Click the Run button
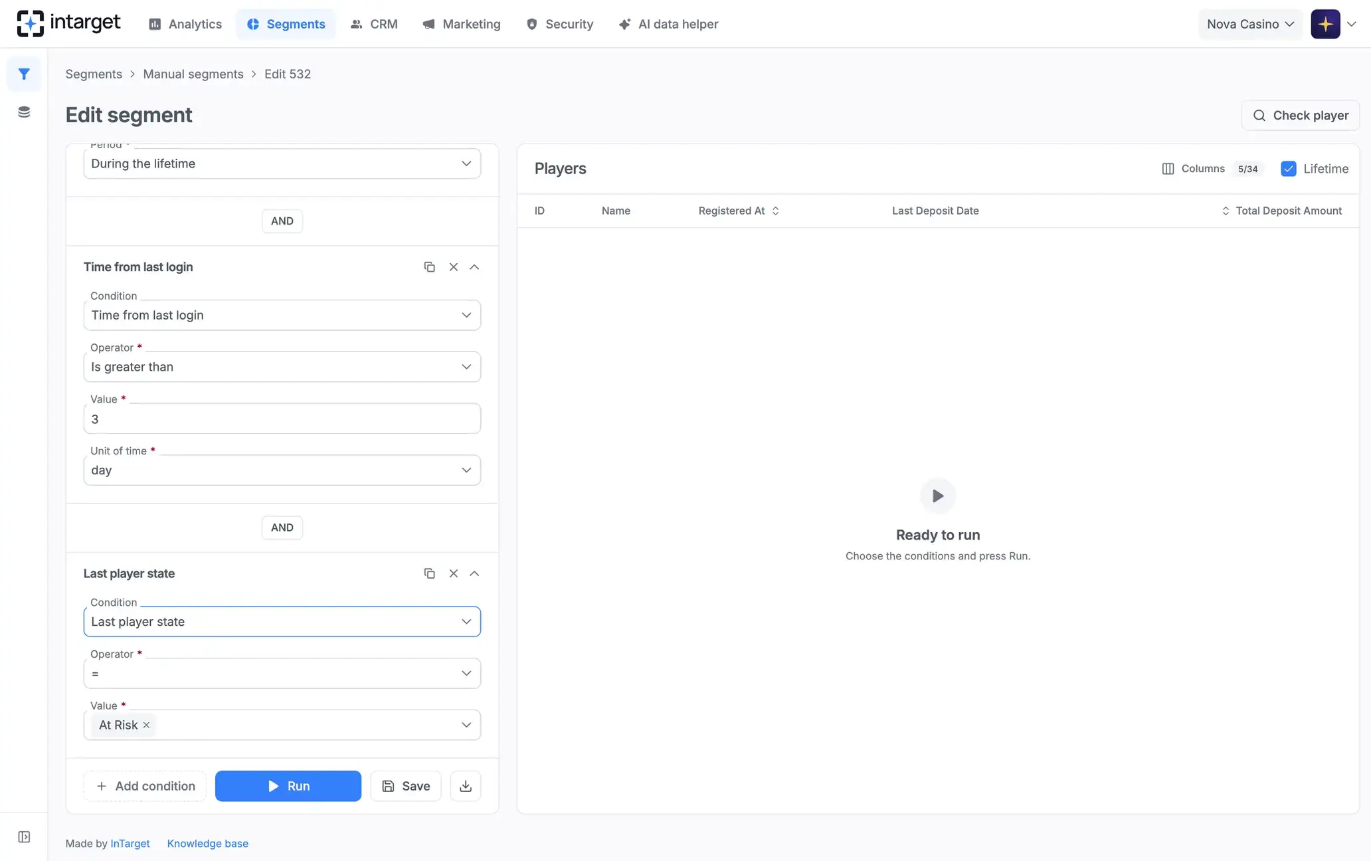1371x861 pixels. pos(288,786)
